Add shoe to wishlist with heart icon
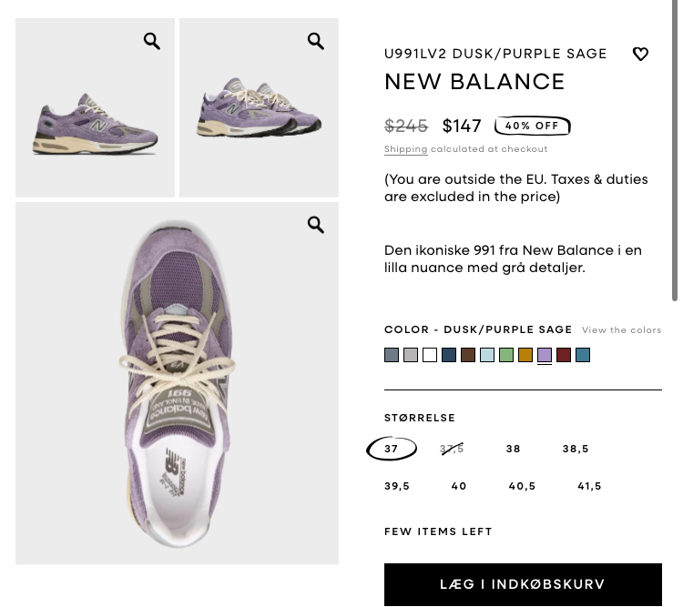The height and width of the screenshot is (607, 683). pos(640,55)
